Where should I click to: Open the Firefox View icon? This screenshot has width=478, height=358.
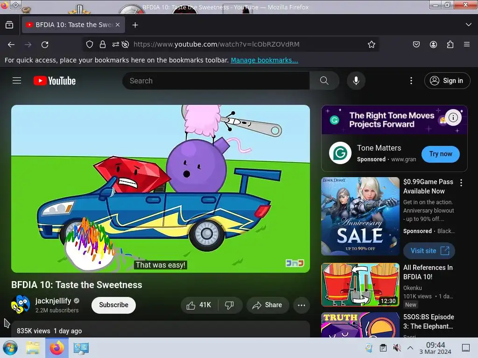click(x=9, y=25)
